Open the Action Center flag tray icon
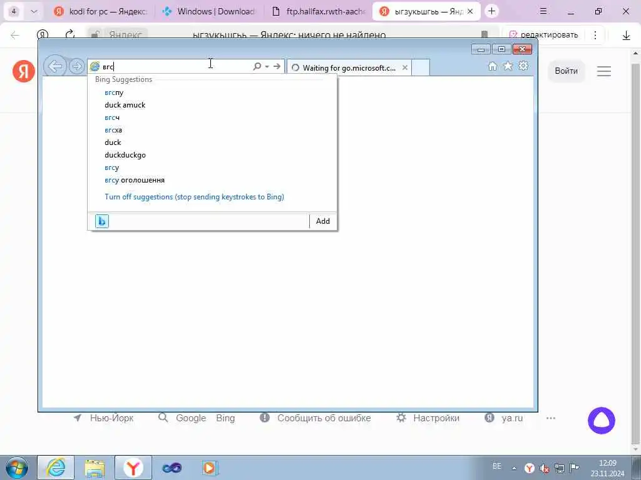 574,467
